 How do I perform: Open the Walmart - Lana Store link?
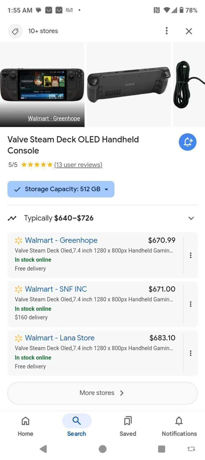pos(60,338)
